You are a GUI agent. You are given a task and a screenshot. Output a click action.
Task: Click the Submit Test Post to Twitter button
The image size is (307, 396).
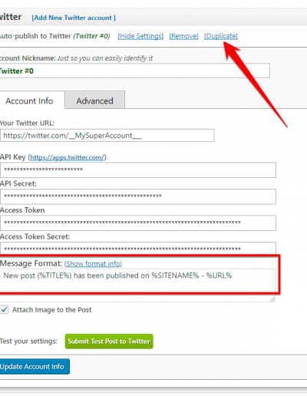tap(109, 342)
